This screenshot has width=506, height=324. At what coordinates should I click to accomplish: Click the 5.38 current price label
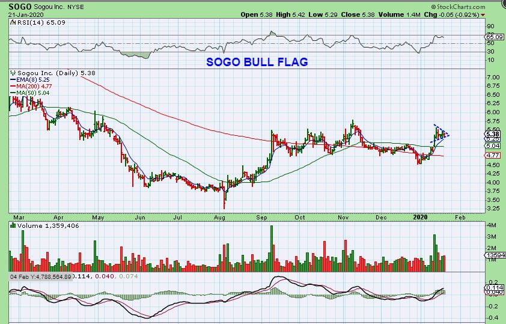tap(493, 134)
